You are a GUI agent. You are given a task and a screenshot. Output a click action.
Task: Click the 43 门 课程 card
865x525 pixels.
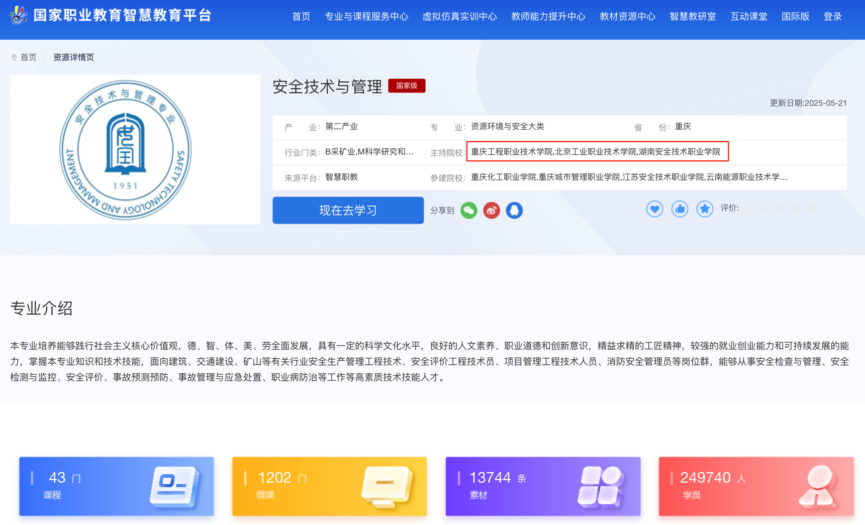[117, 486]
